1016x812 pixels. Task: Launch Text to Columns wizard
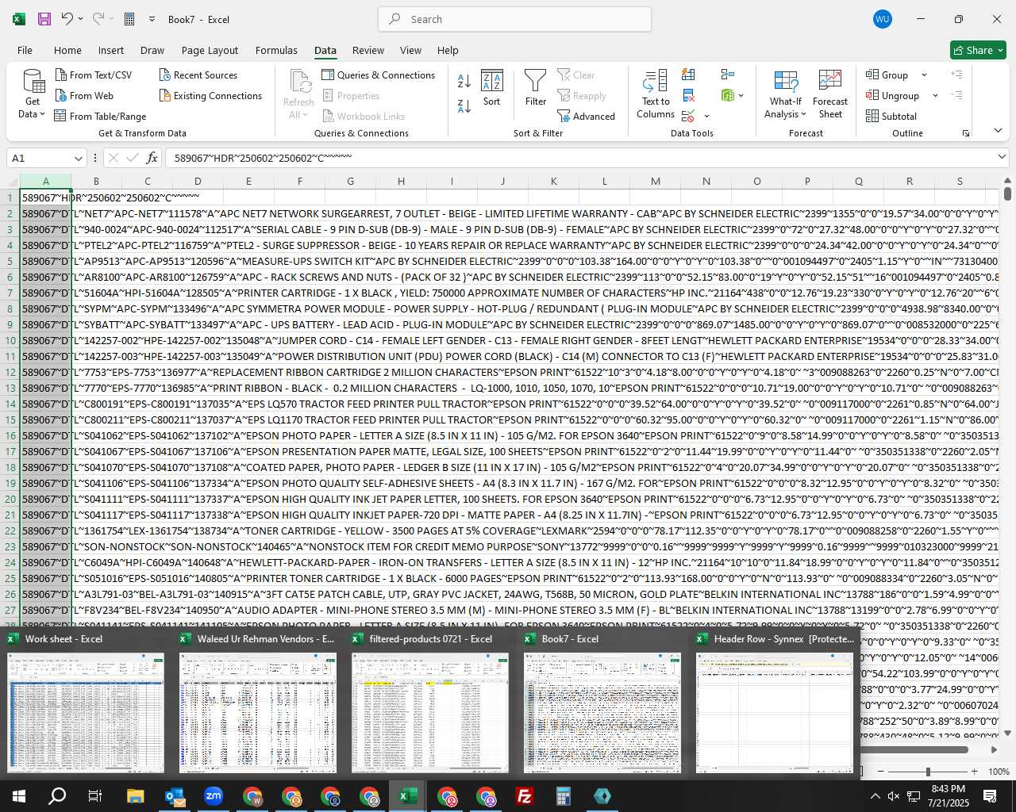click(x=656, y=94)
